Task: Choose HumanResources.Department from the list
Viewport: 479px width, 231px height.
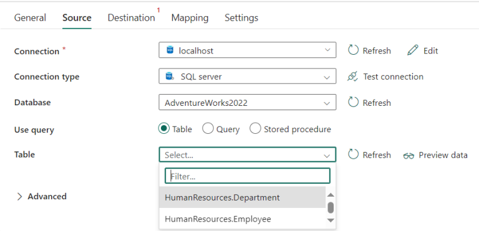Action: click(242, 197)
